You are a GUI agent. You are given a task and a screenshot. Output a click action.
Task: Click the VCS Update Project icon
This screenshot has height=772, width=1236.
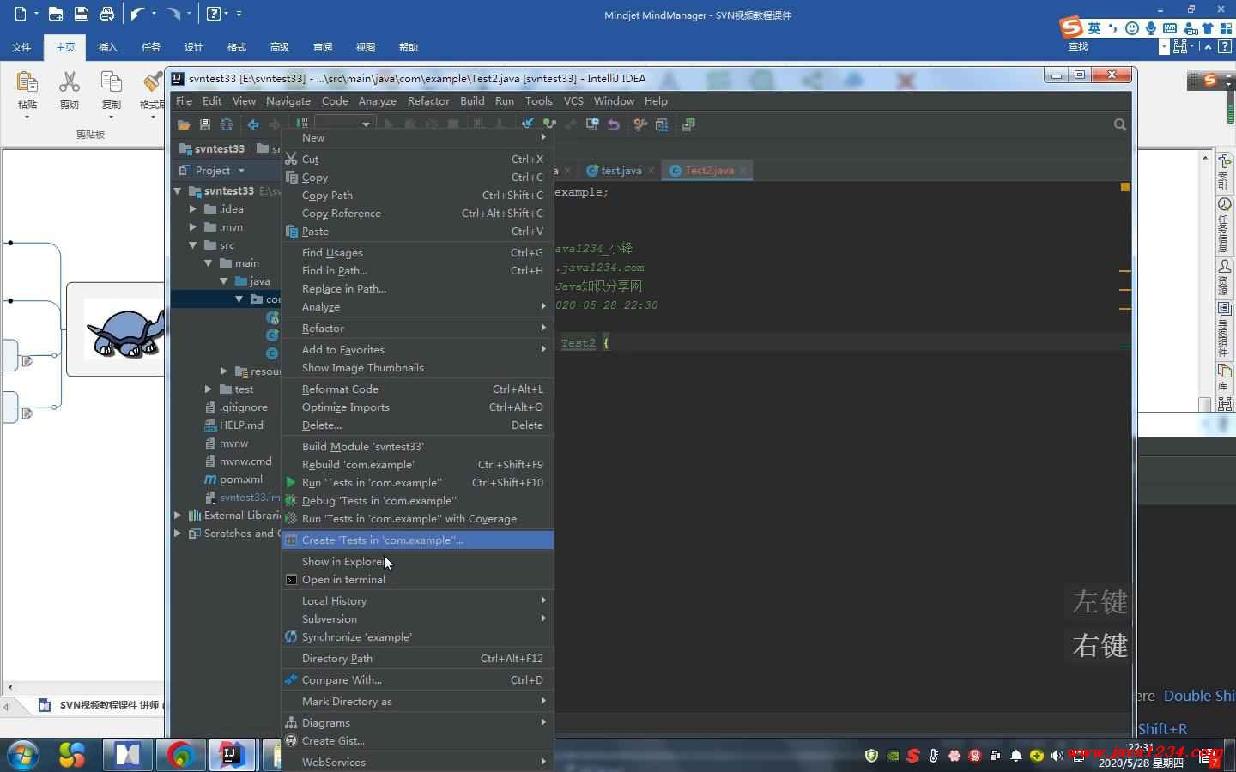click(528, 124)
